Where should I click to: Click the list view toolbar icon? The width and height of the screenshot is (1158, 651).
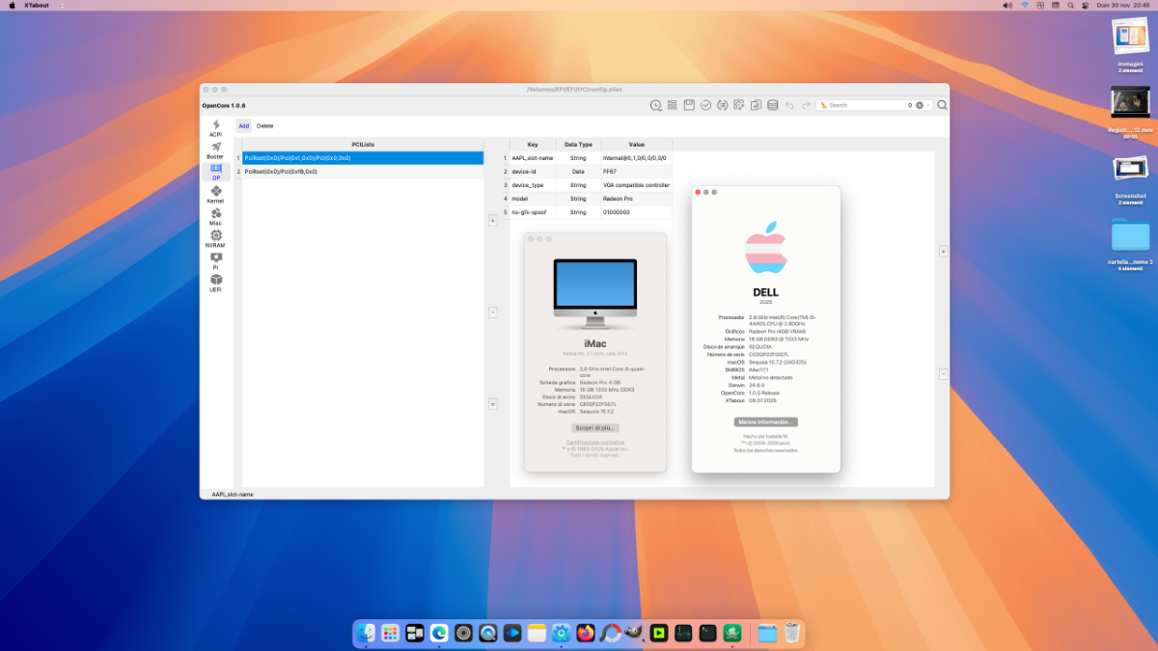[672, 105]
